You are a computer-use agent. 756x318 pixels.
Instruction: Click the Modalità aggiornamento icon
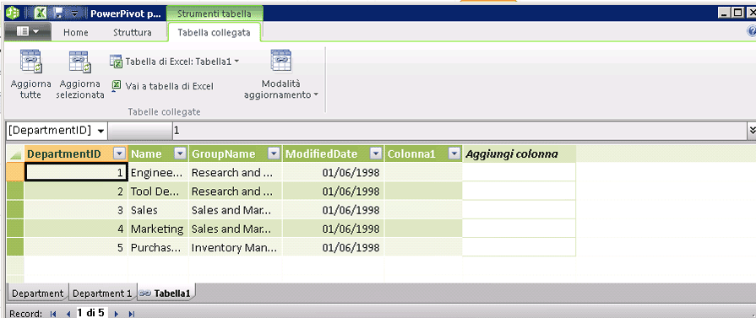click(281, 62)
